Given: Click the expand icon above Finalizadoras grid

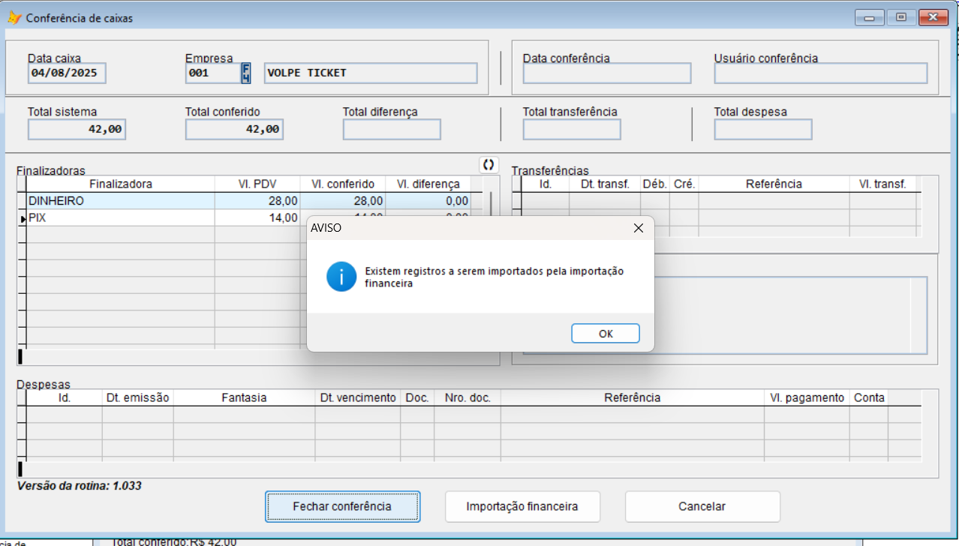Looking at the screenshot, I should coord(489,164).
